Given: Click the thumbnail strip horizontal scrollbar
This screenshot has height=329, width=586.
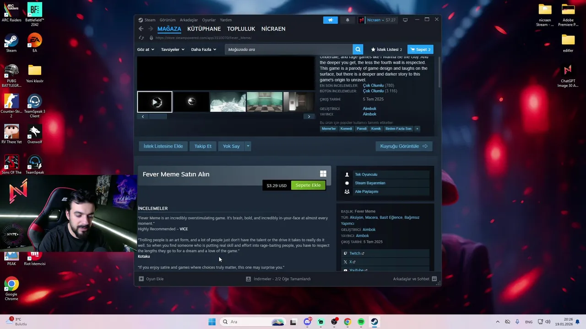Looking at the screenshot, I should pos(158,117).
